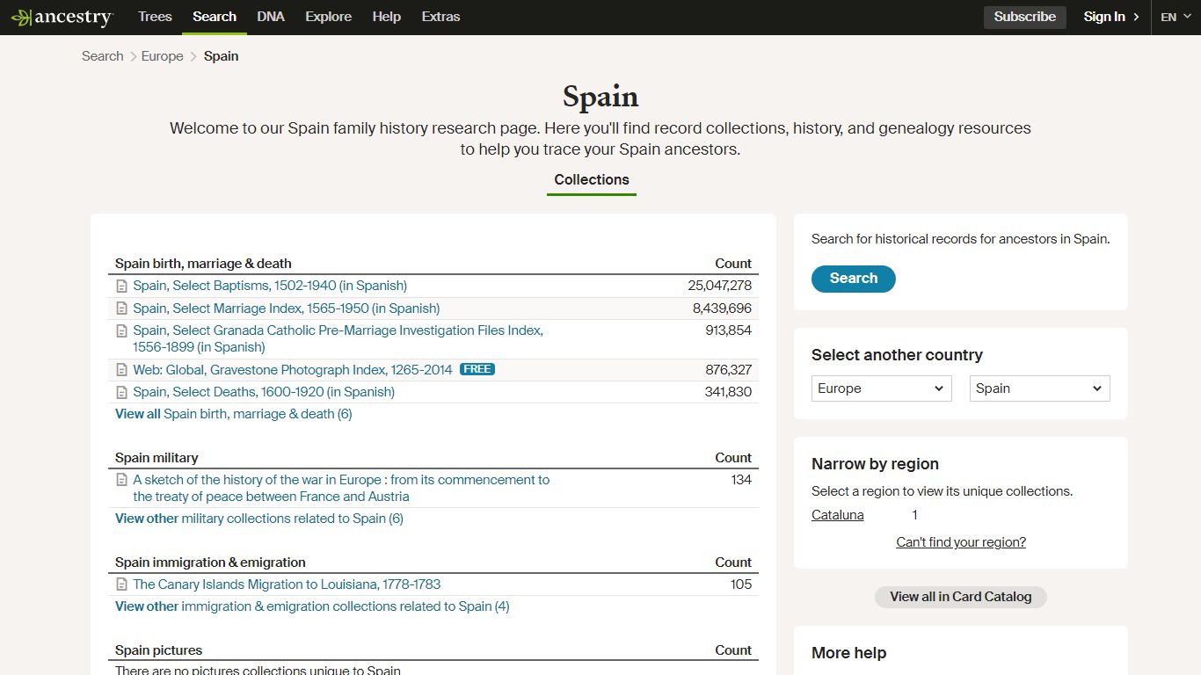The height and width of the screenshot is (675, 1201).
Task: View other immigration & emigration collections
Action: [312, 606]
